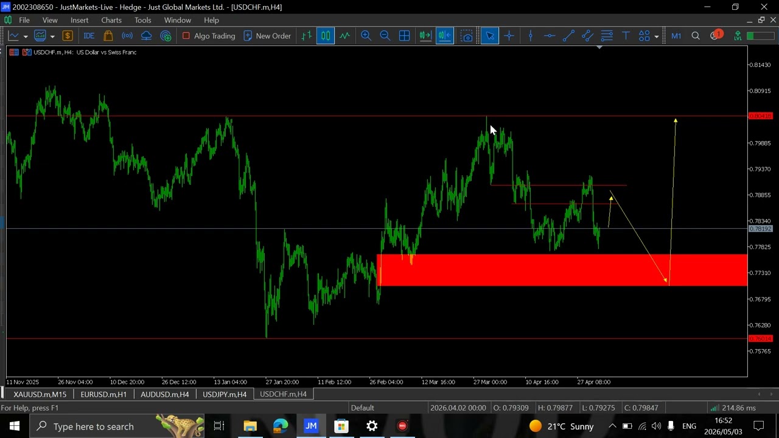Open the Help menu

pyautogui.click(x=211, y=20)
